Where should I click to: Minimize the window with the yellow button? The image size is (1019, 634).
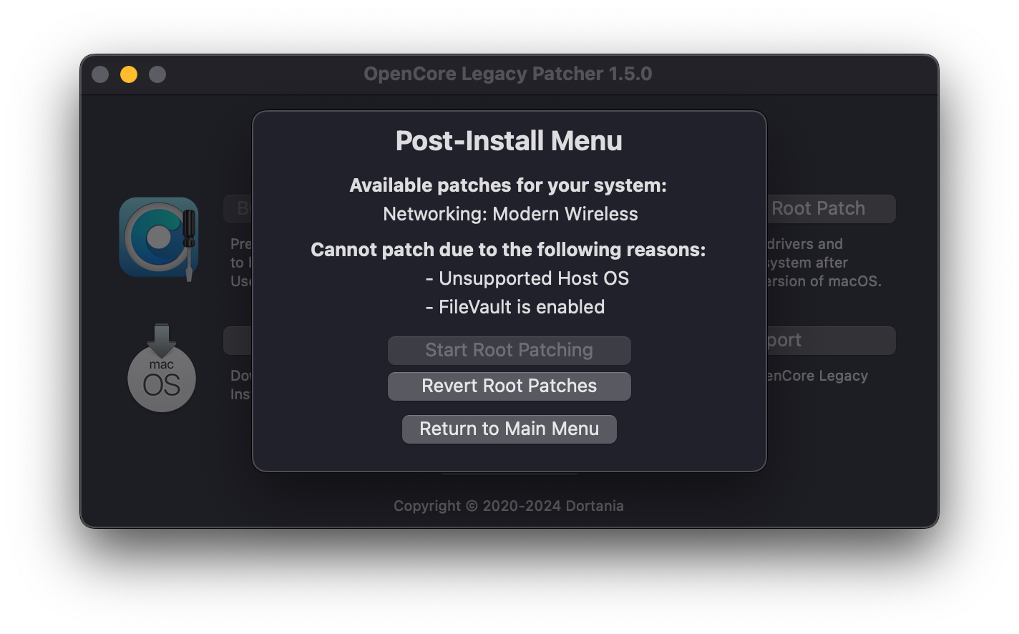(x=129, y=74)
